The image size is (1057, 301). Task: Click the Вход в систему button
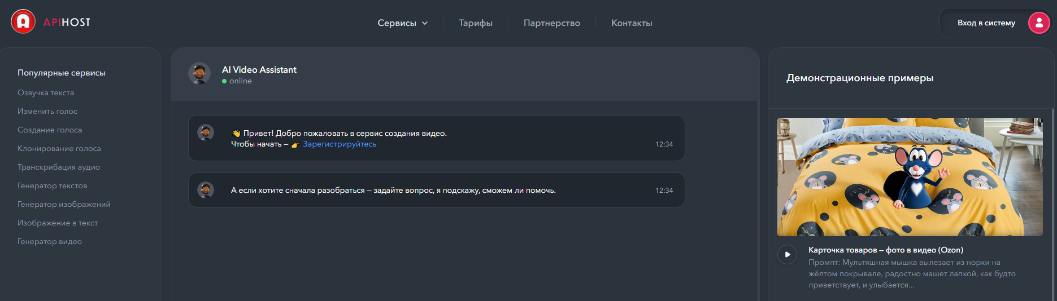tap(986, 23)
